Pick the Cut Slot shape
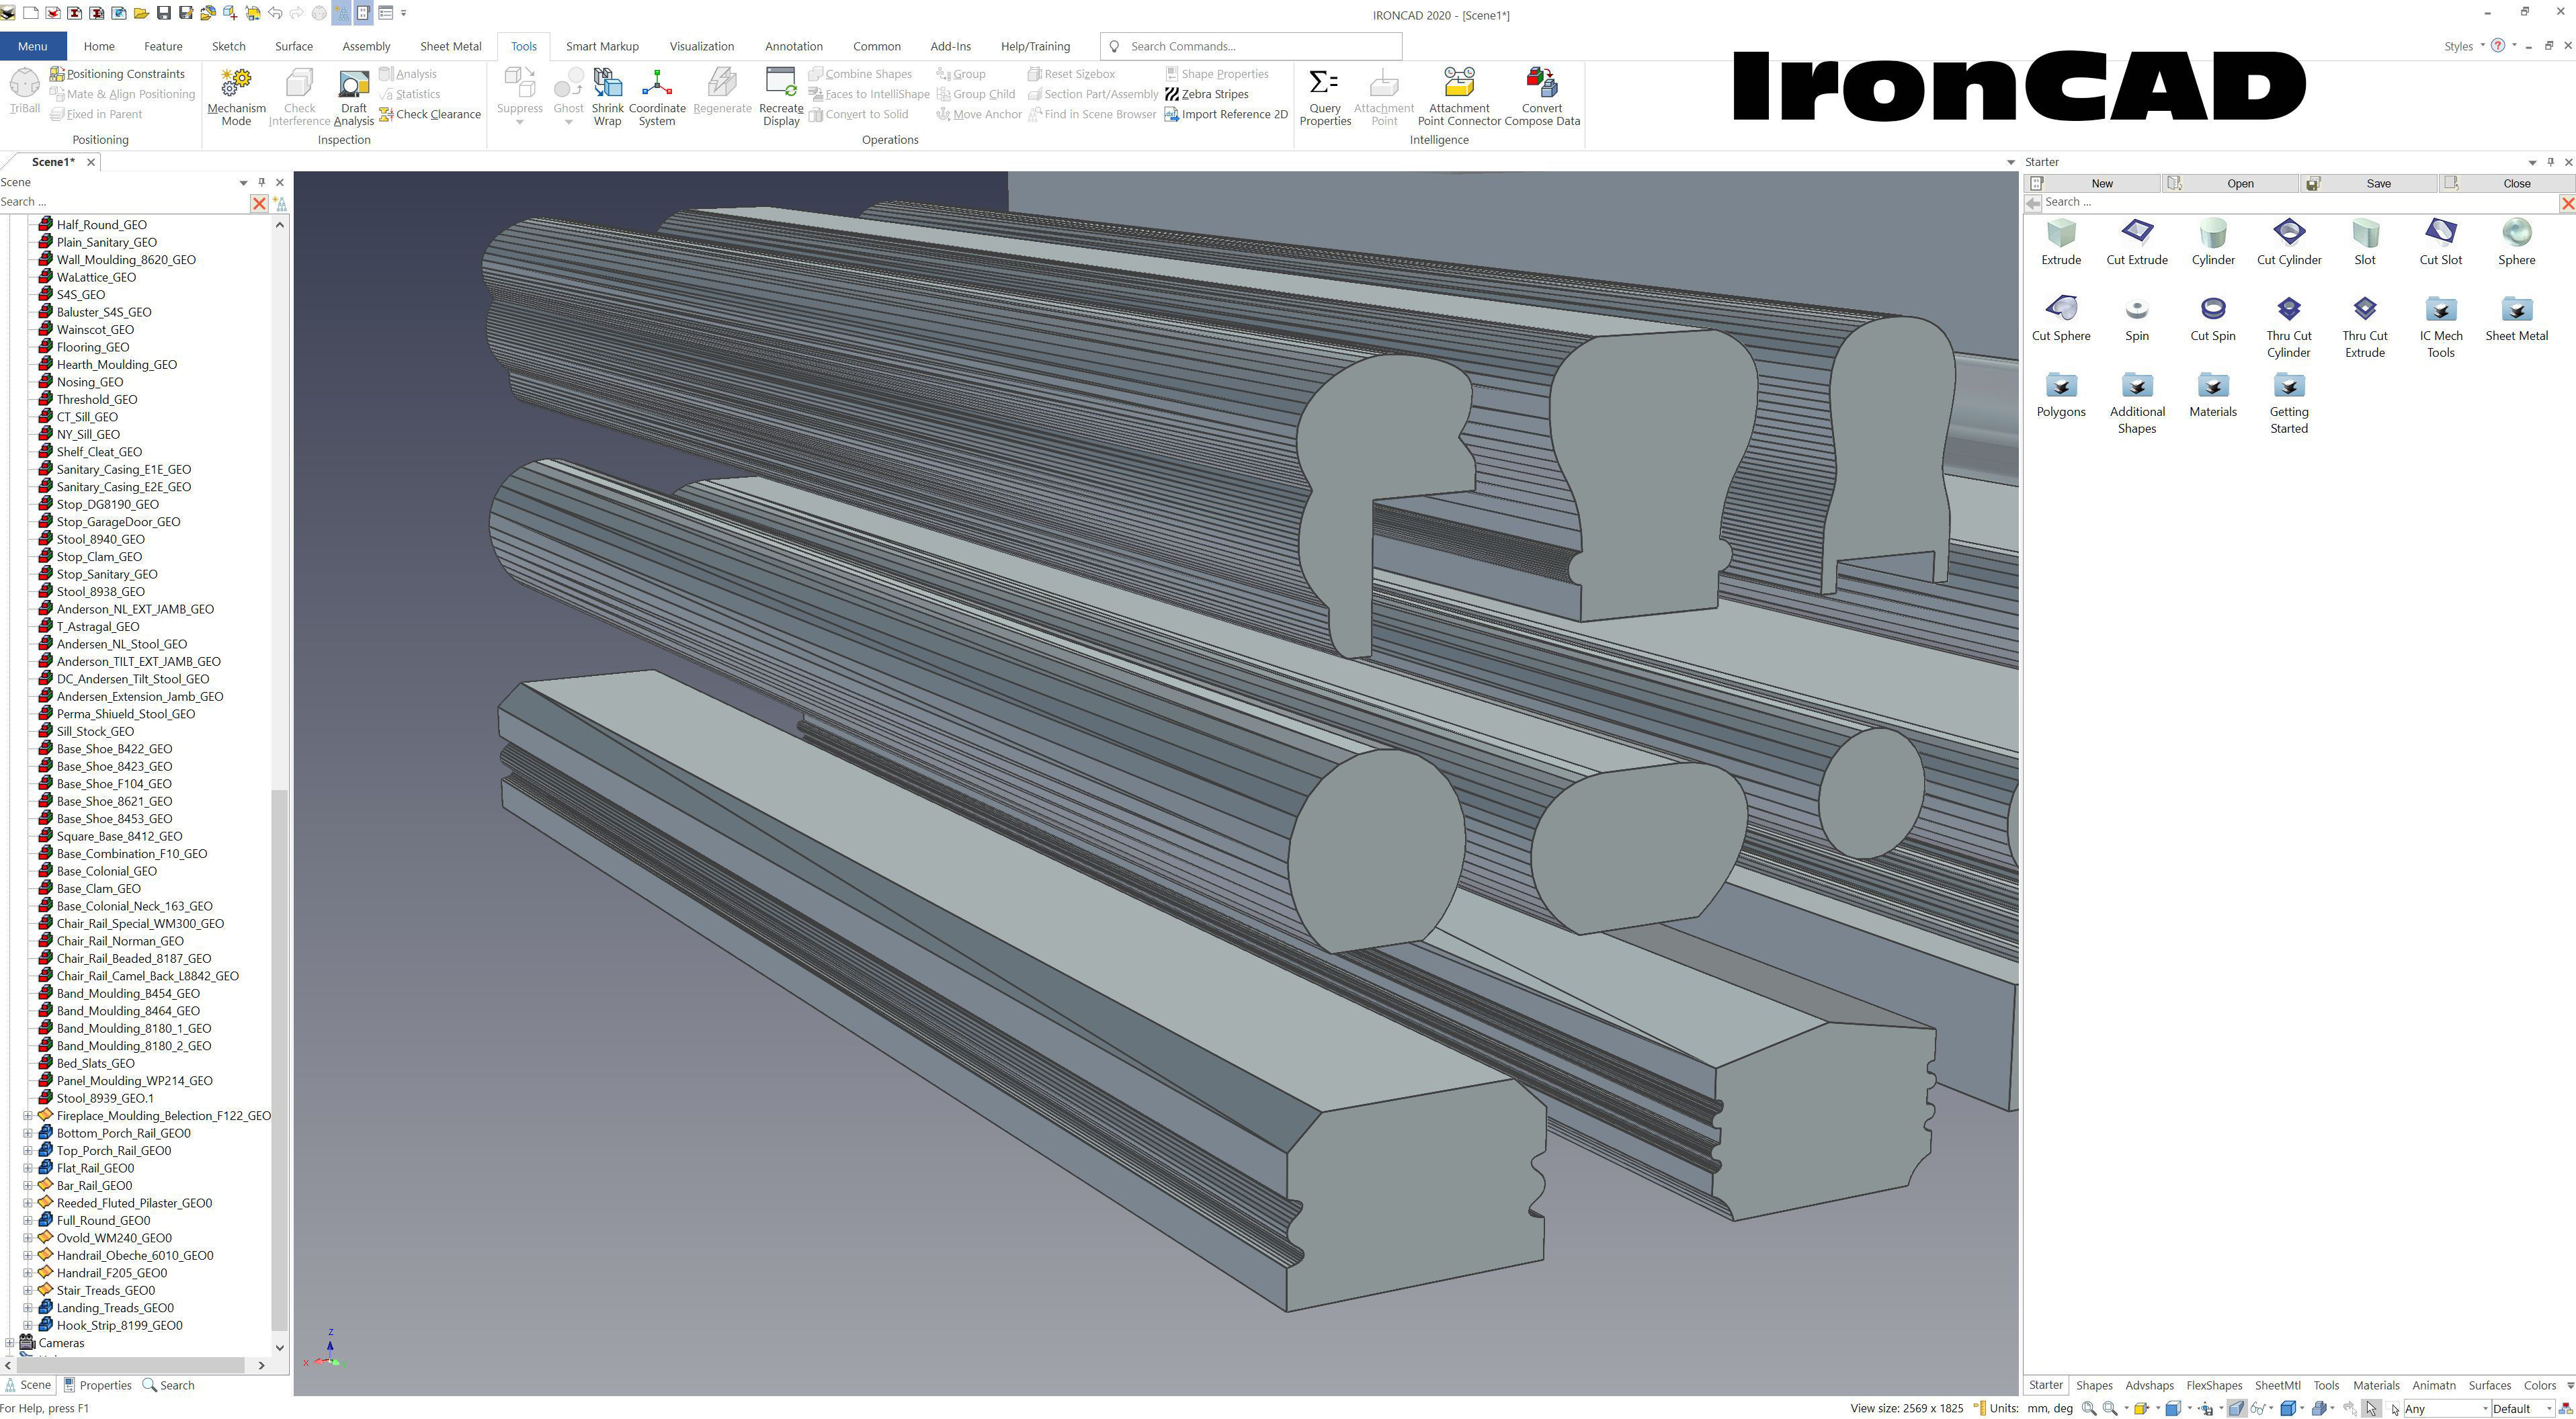This screenshot has width=2576, height=1419. [2441, 243]
